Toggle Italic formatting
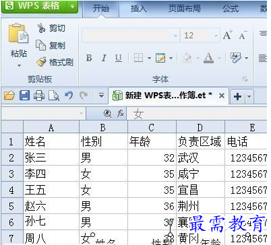The width and height of the screenshot is (271, 245). pyautogui.click(x=104, y=58)
